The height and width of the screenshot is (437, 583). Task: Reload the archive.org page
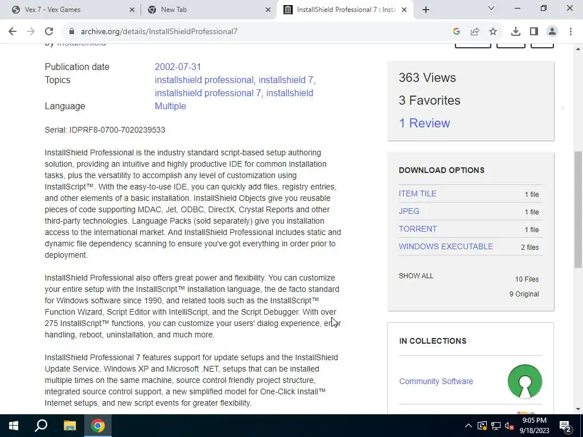pyautogui.click(x=49, y=32)
